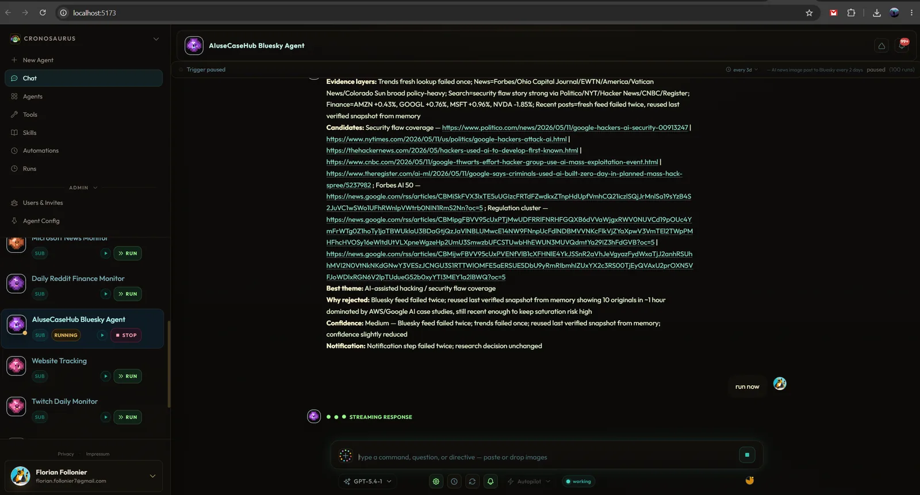The height and width of the screenshot is (495, 920).
Task: Open Users & Invites admin page
Action: pos(83,203)
